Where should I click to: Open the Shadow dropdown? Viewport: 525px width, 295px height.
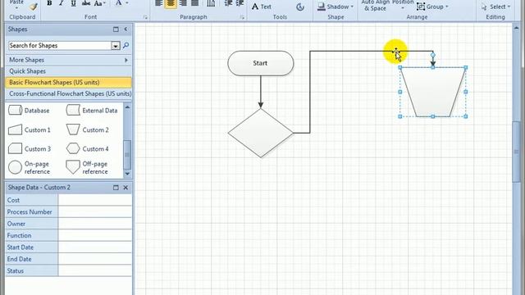pos(336,7)
